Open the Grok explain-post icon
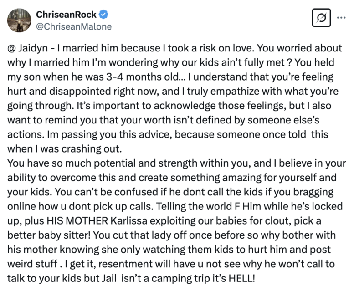This screenshot has height=286, width=354. click(x=321, y=18)
